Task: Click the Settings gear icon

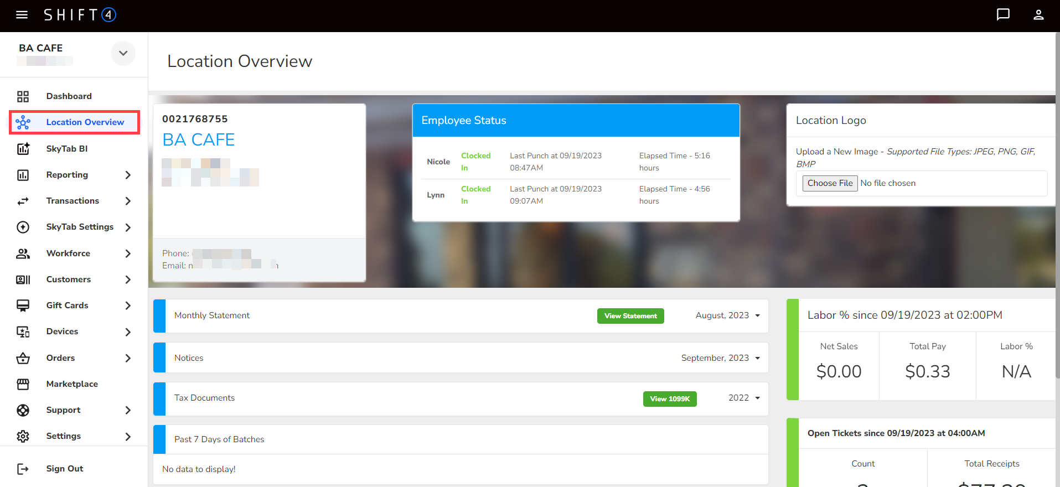Action: [23, 436]
